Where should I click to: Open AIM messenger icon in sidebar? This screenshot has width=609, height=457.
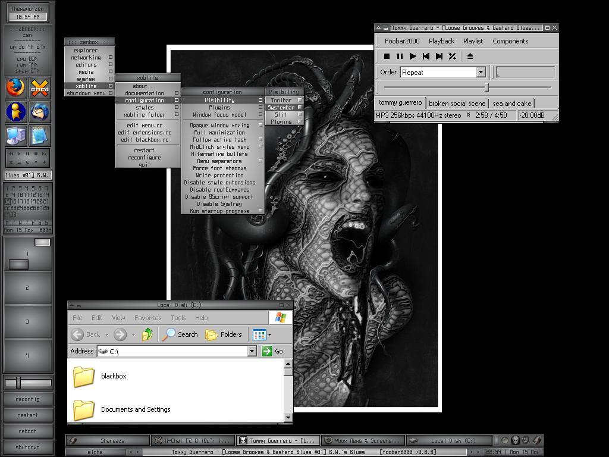coord(15,111)
